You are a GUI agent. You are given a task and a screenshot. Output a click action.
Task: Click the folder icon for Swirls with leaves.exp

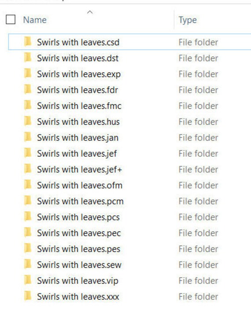(28, 73)
